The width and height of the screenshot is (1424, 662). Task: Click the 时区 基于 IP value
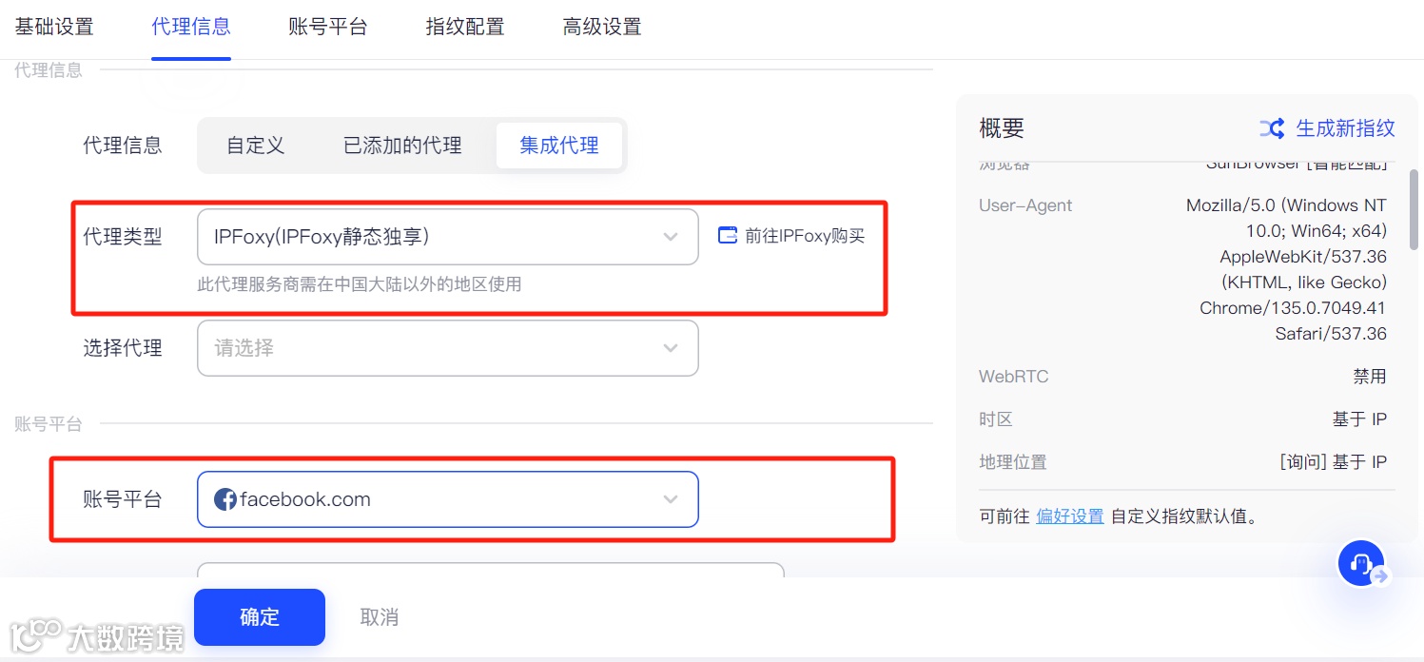pyautogui.click(x=1359, y=419)
